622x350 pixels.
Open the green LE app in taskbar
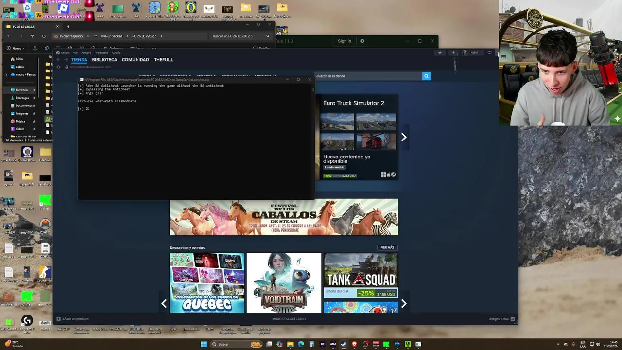(408, 344)
